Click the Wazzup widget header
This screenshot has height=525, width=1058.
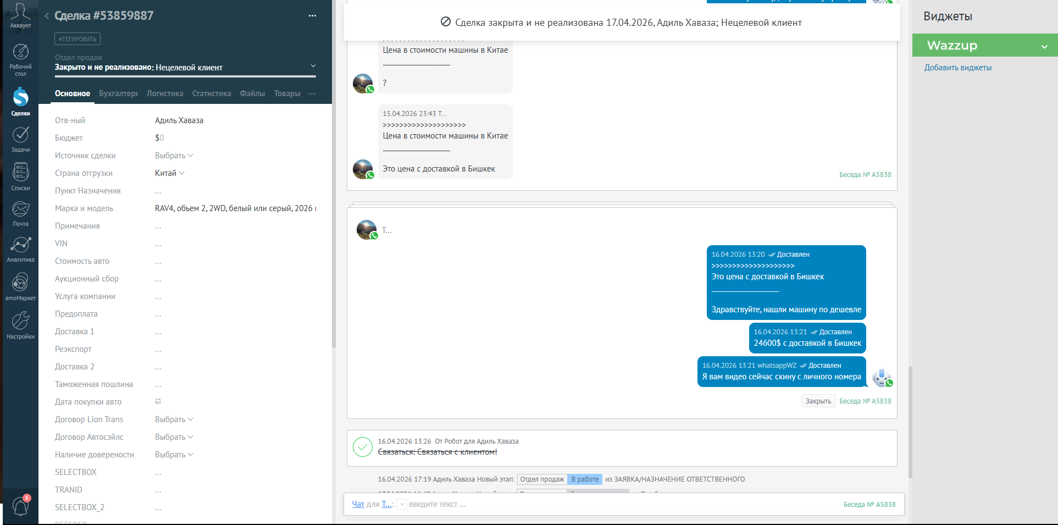(985, 45)
